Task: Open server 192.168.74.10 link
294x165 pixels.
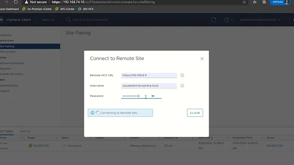Action: pos(274,146)
